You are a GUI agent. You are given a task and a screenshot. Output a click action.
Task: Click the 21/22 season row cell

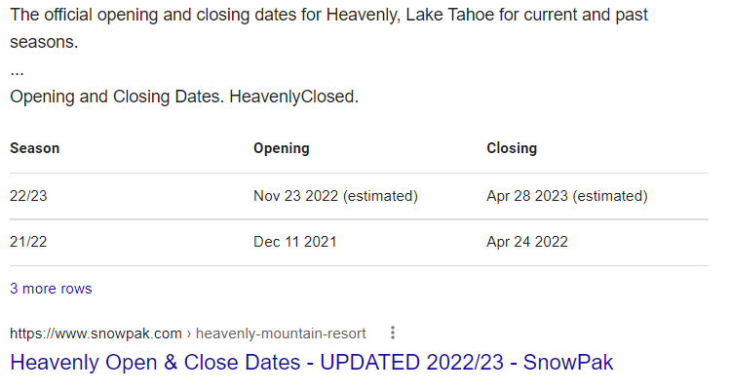(x=28, y=242)
